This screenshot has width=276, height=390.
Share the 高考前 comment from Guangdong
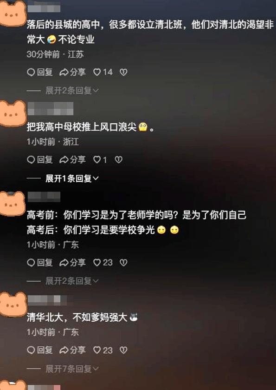(72, 263)
